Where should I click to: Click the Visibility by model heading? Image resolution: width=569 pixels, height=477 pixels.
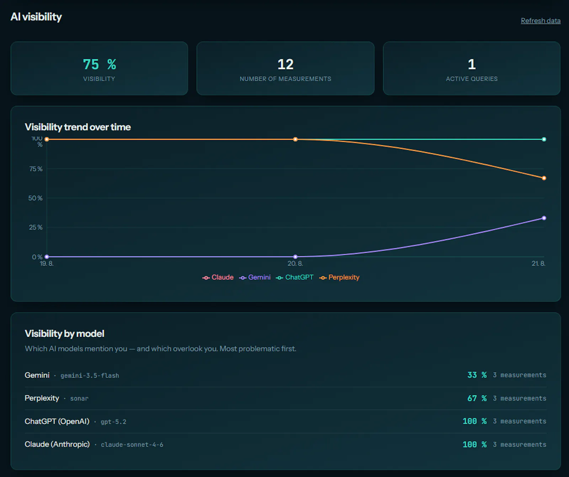(x=64, y=333)
